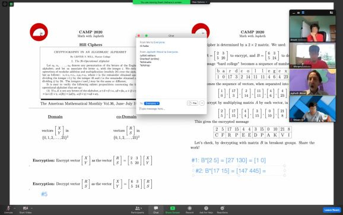Click the meeting info icon at top-left
Viewport: 343px width, 215px height.
[x=5, y=4]
